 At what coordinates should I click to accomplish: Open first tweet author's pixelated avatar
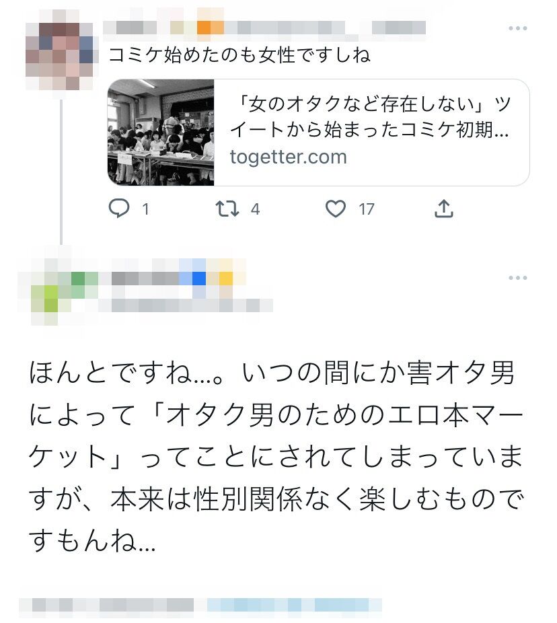pyautogui.click(x=60, y=50)
